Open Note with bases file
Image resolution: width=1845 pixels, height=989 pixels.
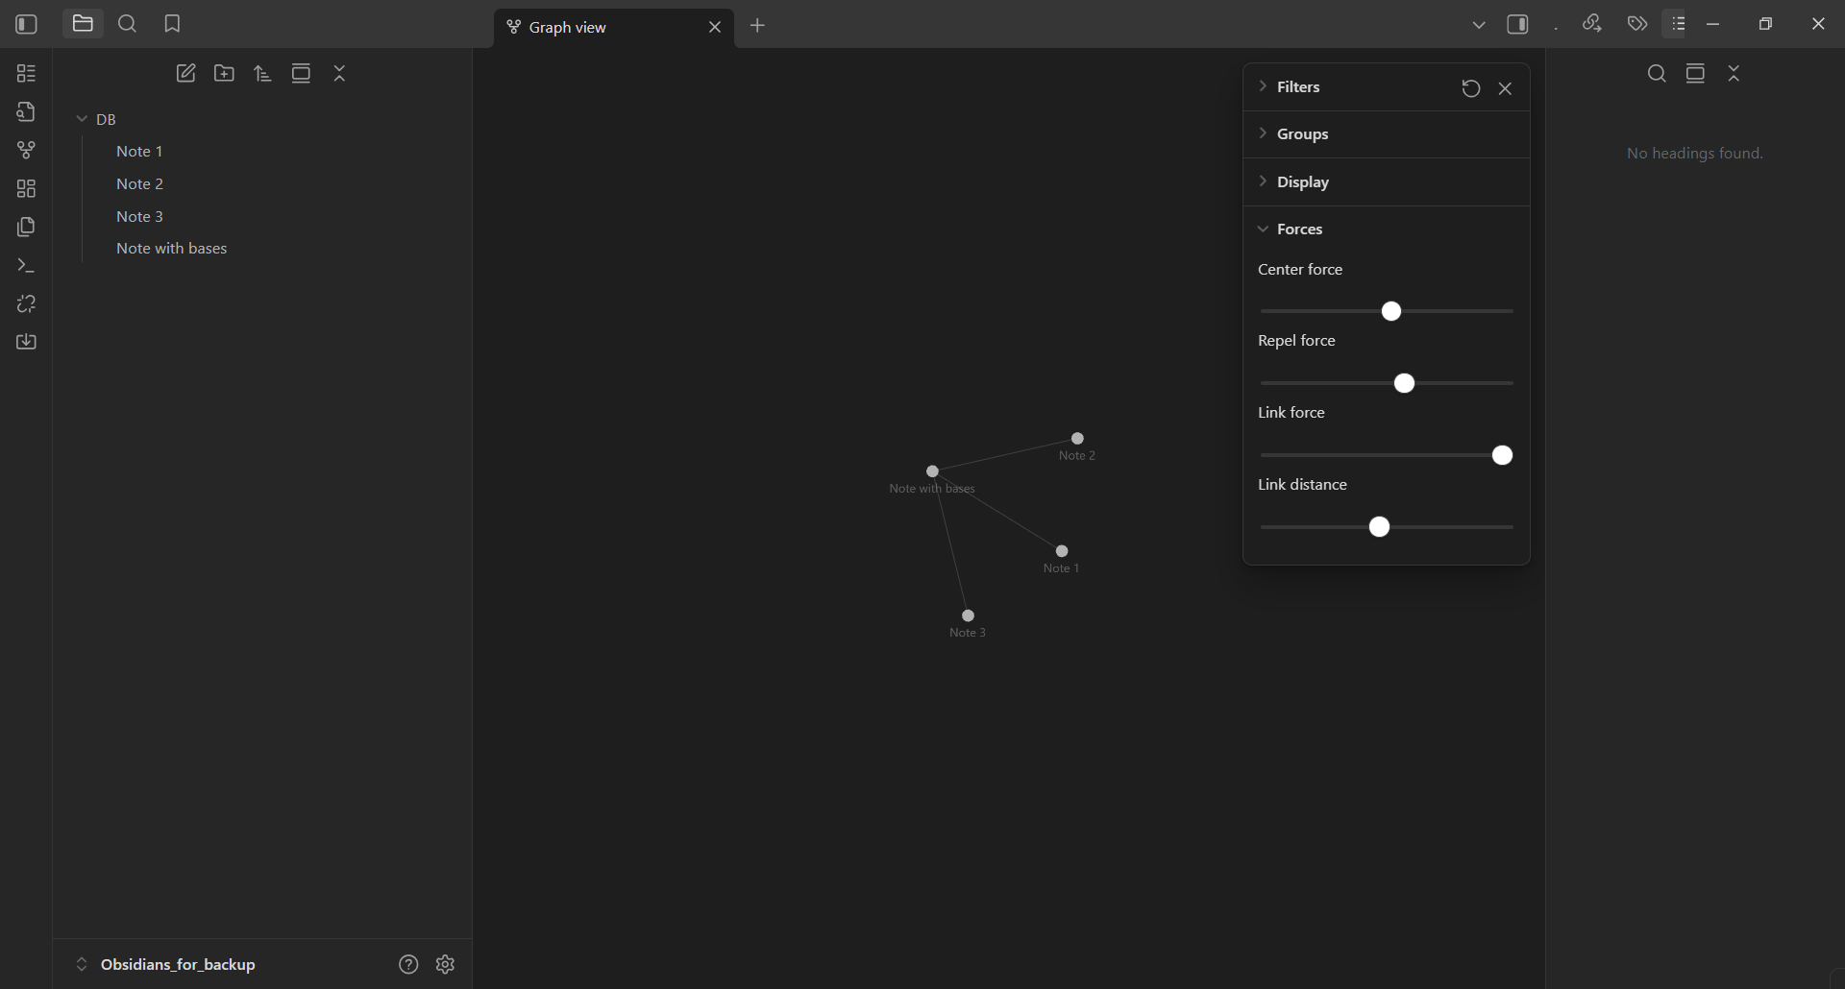[171, 249]
